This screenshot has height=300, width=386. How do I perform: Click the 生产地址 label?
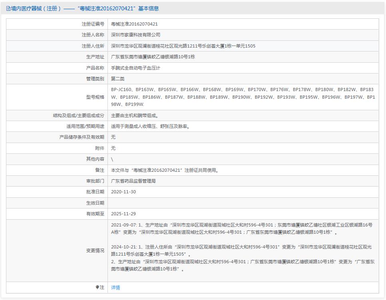95,57
